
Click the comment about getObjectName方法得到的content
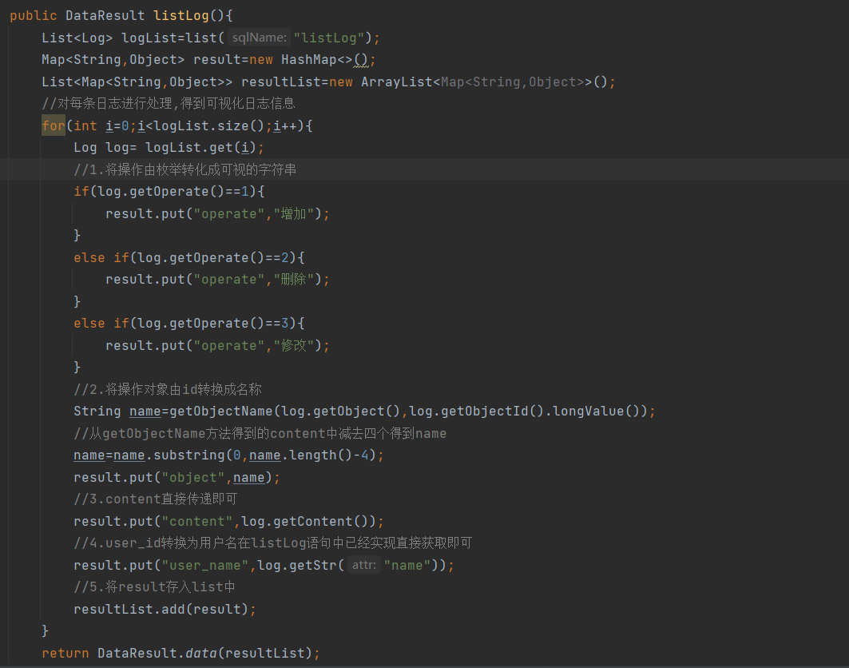coord(260,433)
